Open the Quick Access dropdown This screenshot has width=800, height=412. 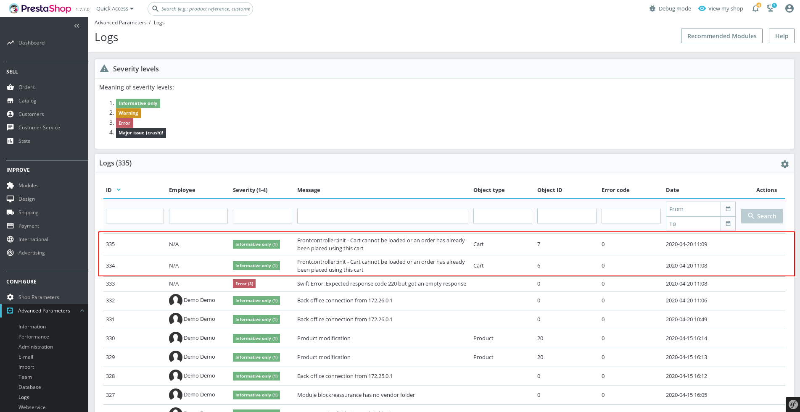click(115, 8)
